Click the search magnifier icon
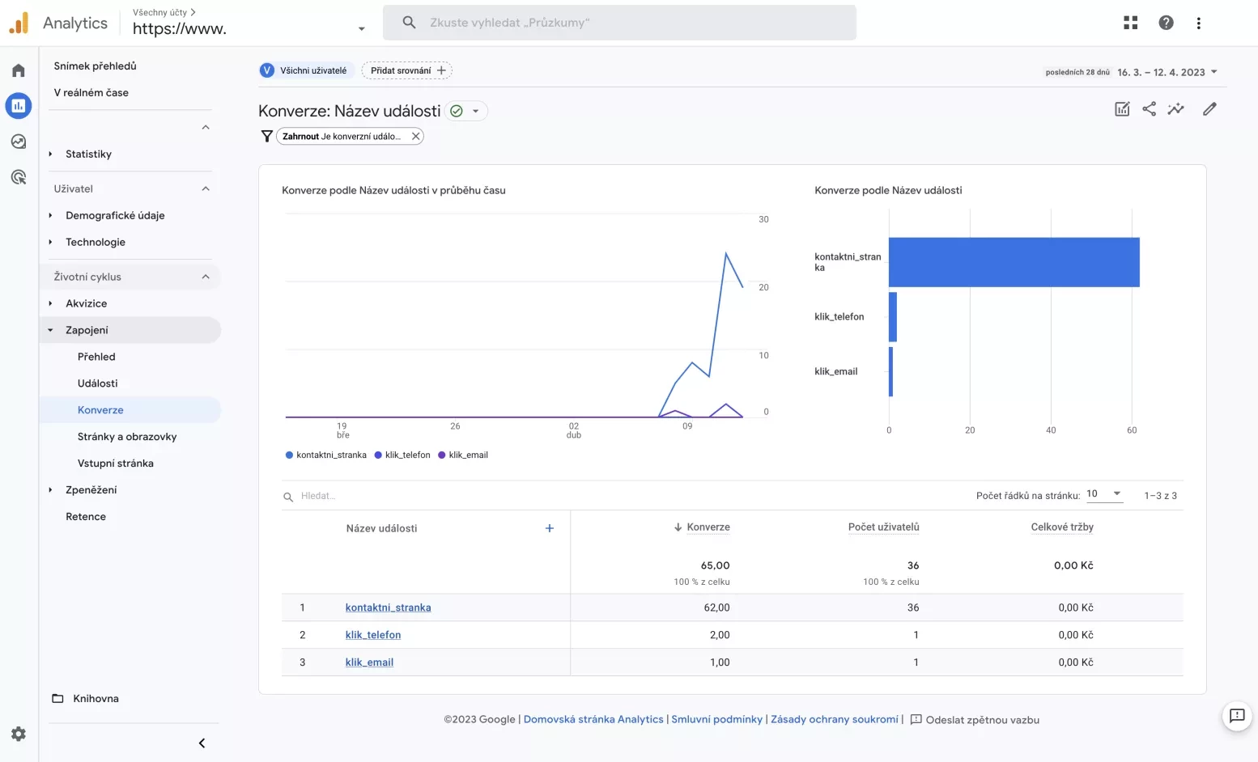 (410, 23)
